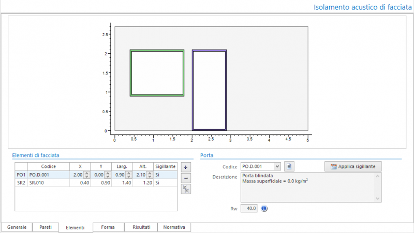The height and width of the screenshot is (233, 414).
Task: Click the Y column header
Action: tap(101, 166)
